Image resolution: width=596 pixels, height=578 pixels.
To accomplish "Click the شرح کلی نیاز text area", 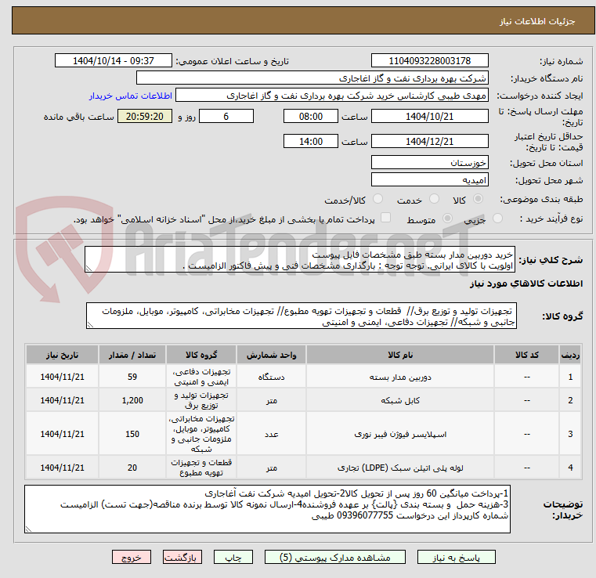I will [x=299, y=259].
